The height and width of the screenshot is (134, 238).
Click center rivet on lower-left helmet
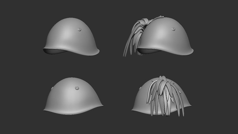(x=77, y=88)
